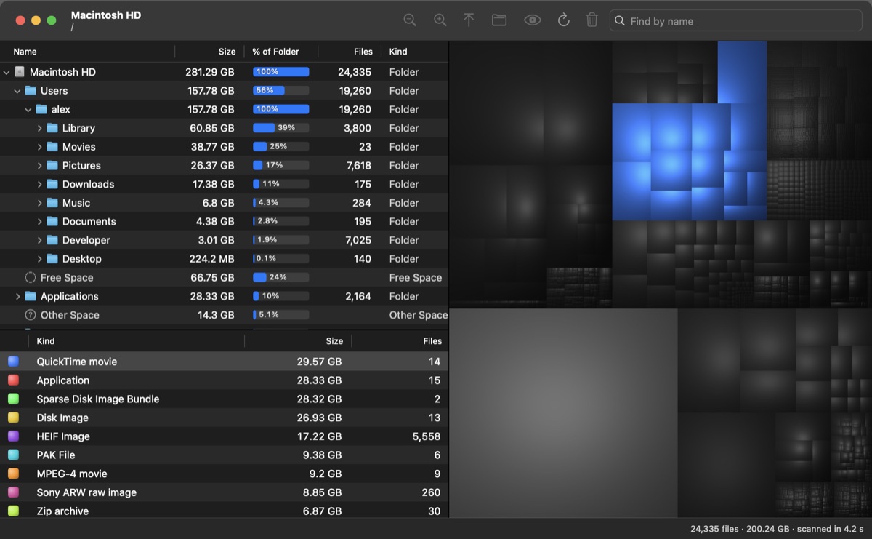Image resolution: width=872 pixels, height=539 pixels.
Task: Click the trash delete icon
Action: (x=592, y=20)
